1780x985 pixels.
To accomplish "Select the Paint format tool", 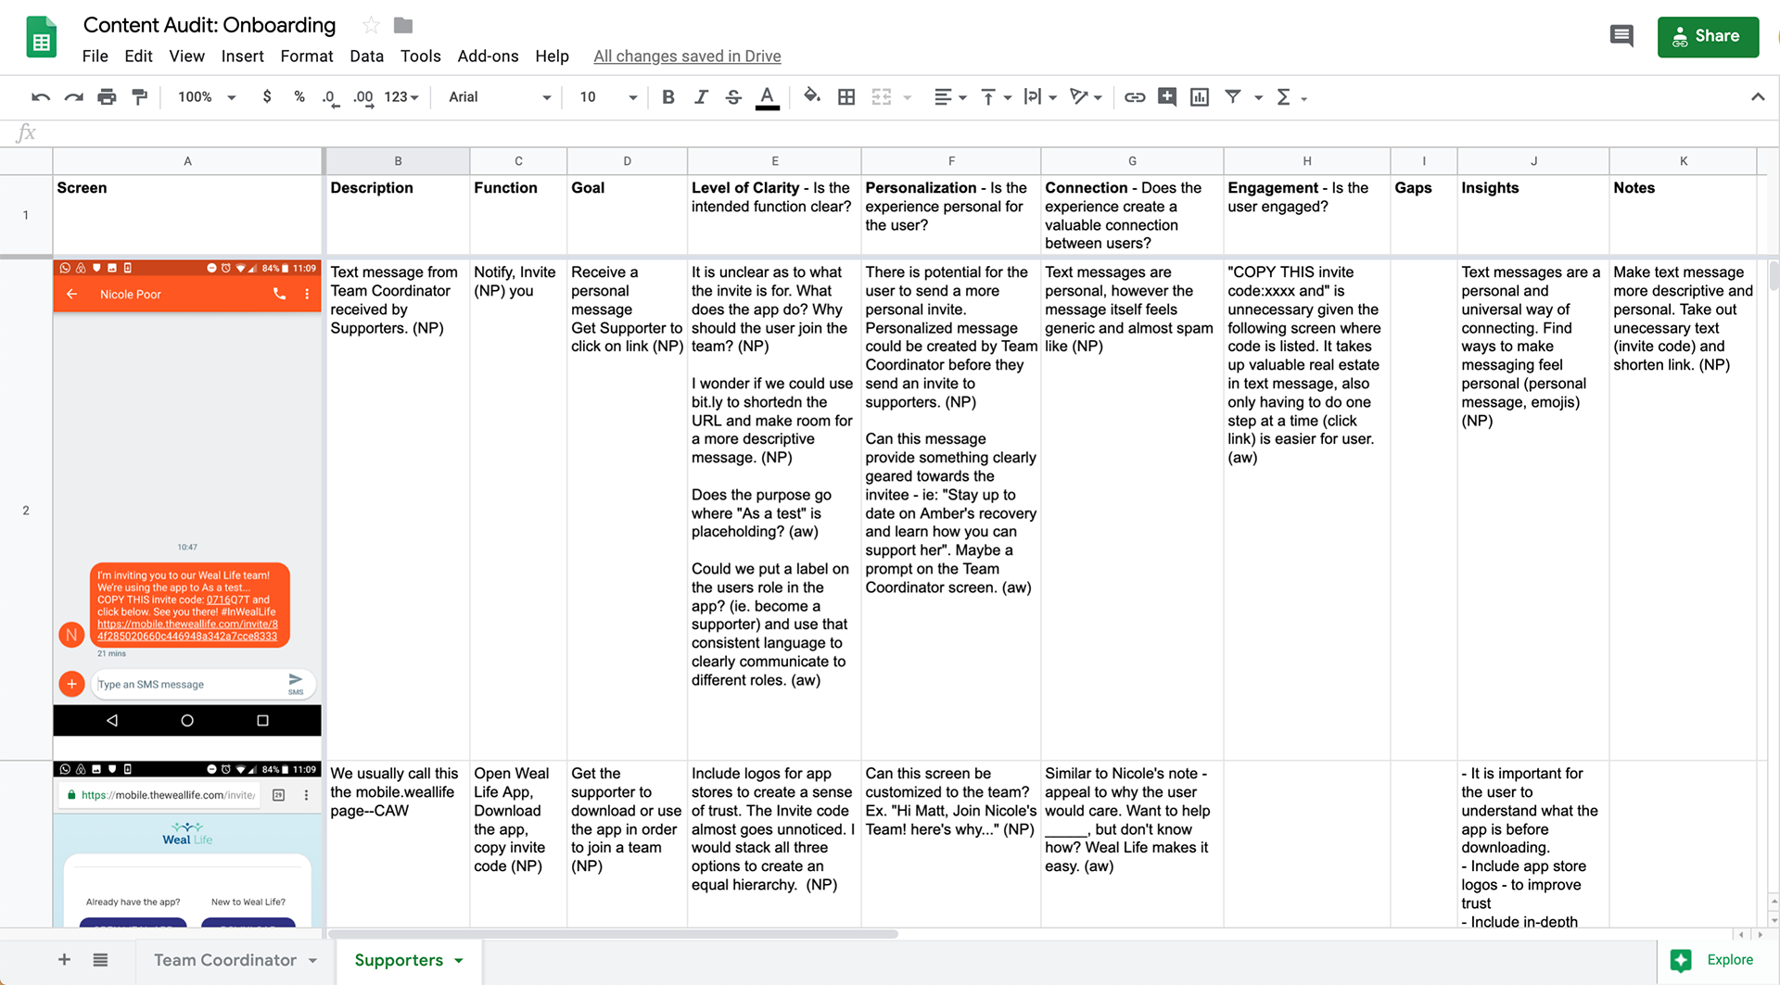I will [140, 97].
